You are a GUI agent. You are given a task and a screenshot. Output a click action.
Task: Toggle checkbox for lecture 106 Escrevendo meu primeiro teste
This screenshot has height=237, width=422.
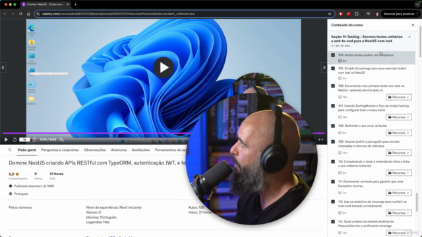click(x=333, y=86)
